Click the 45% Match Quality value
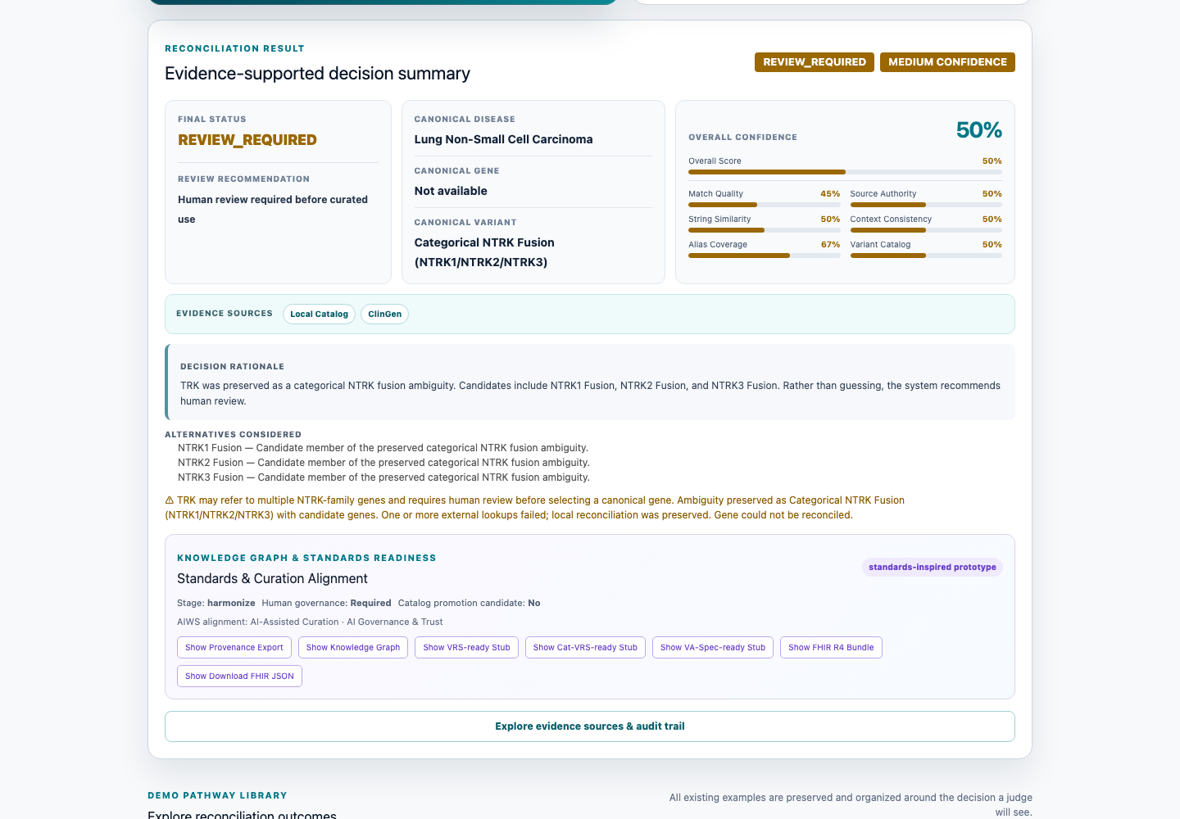Screen dimensions: 1180x819 point(830,194)
